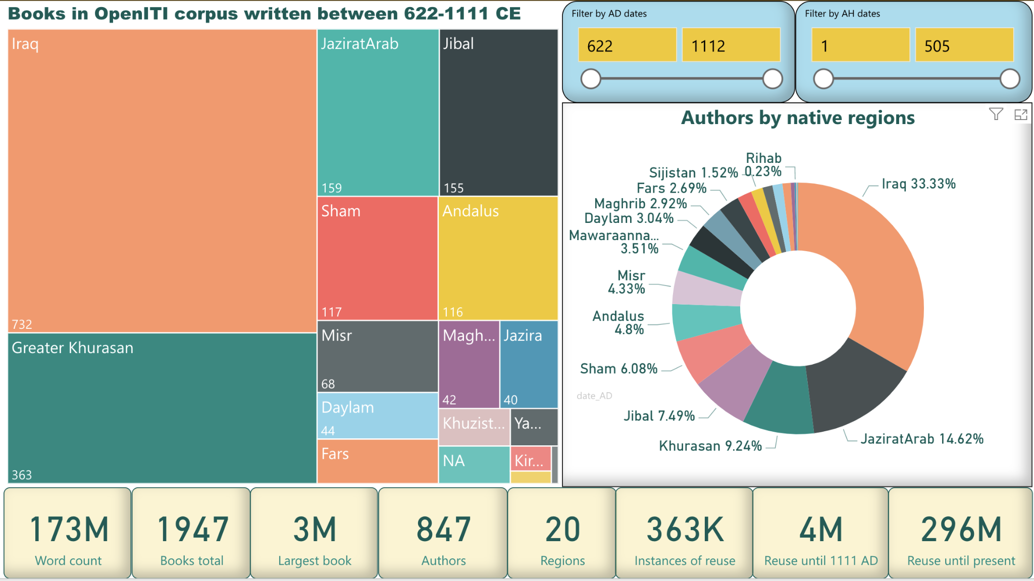
Task: Click the AD end date field 1112
Action: coord(731,45)
